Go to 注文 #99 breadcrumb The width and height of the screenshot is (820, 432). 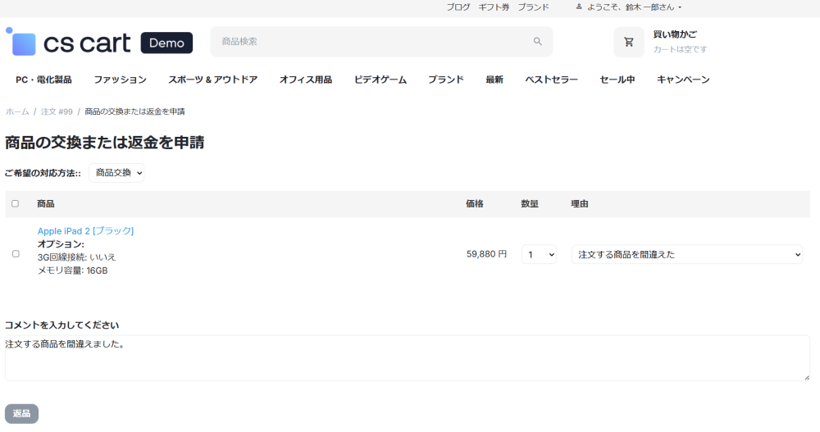[57, 111]
